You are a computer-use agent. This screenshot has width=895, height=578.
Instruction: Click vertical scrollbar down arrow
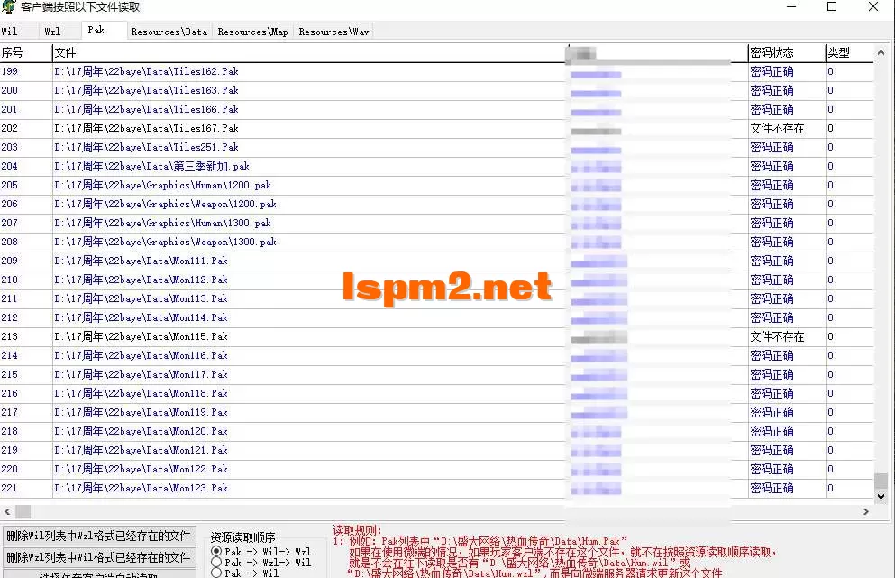pos(881,496)
